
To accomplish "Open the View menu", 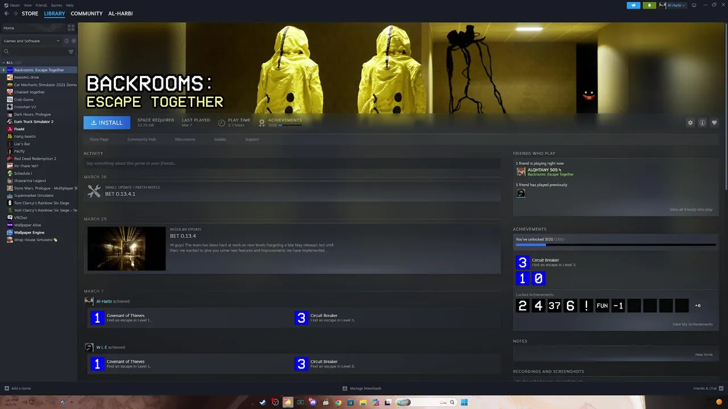I will click(28, 5).
